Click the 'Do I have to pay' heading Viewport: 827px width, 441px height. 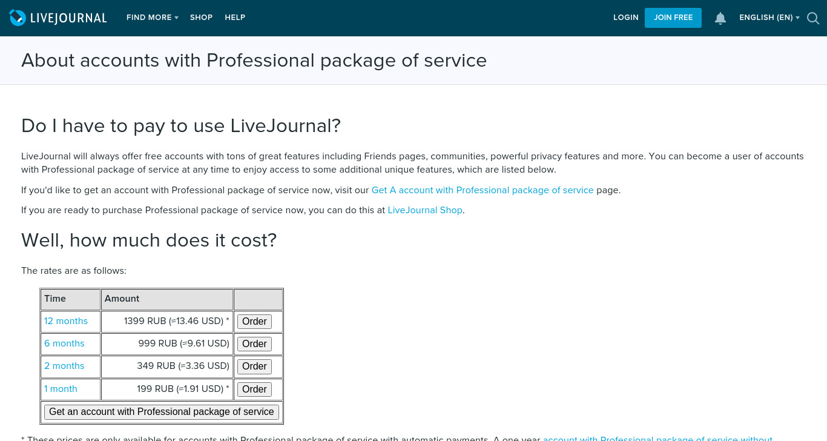click(x=181, y=126)
